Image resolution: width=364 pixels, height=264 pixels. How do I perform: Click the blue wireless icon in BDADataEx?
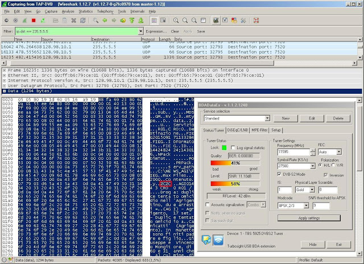[x=218, y=240]
